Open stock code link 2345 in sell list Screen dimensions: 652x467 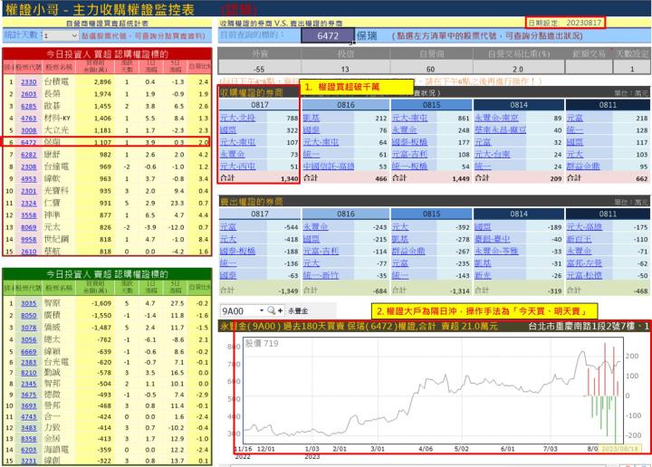pos(29,384)
